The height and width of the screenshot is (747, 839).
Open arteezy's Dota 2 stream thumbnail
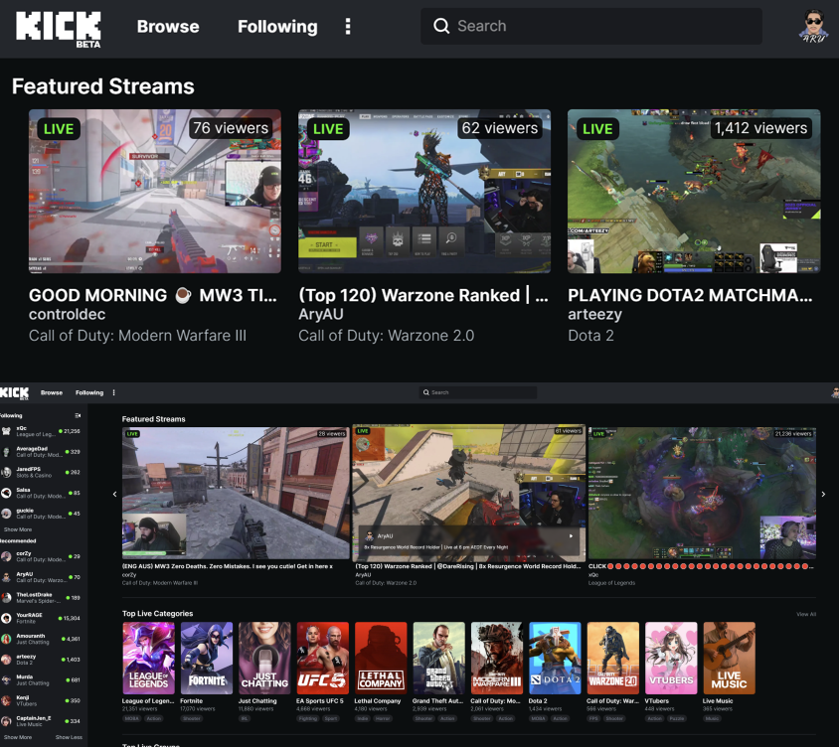(694, 191)
